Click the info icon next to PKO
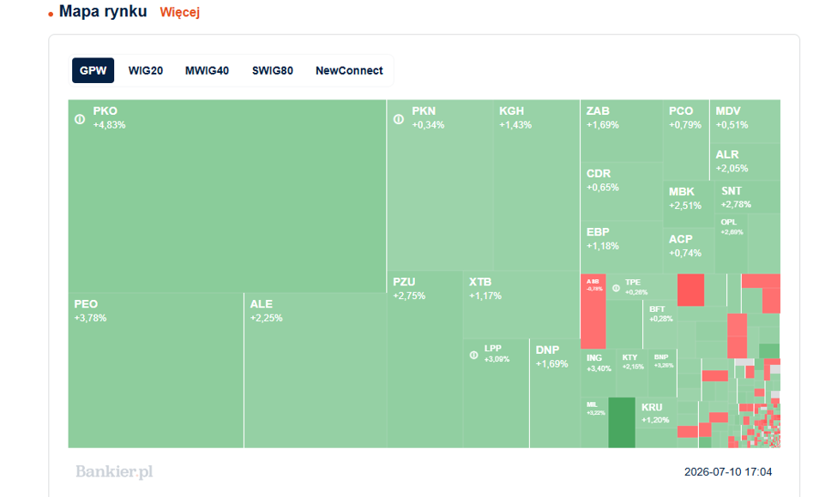 tap(80, 119)
